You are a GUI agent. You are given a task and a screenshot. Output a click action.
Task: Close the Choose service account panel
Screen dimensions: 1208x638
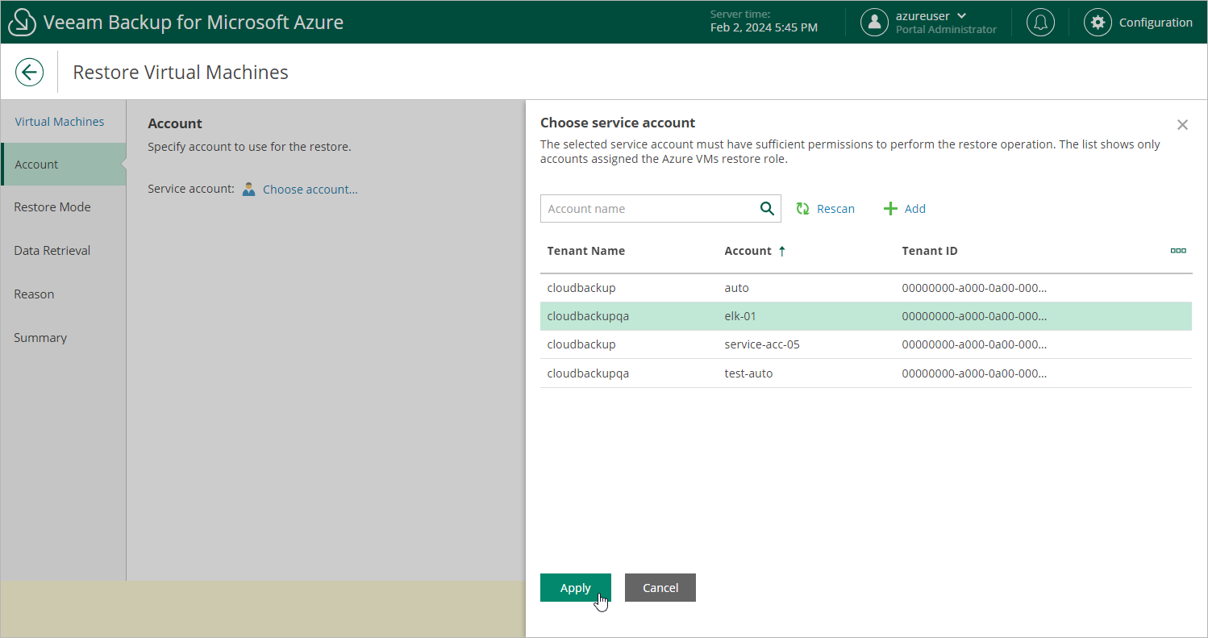1182,125
